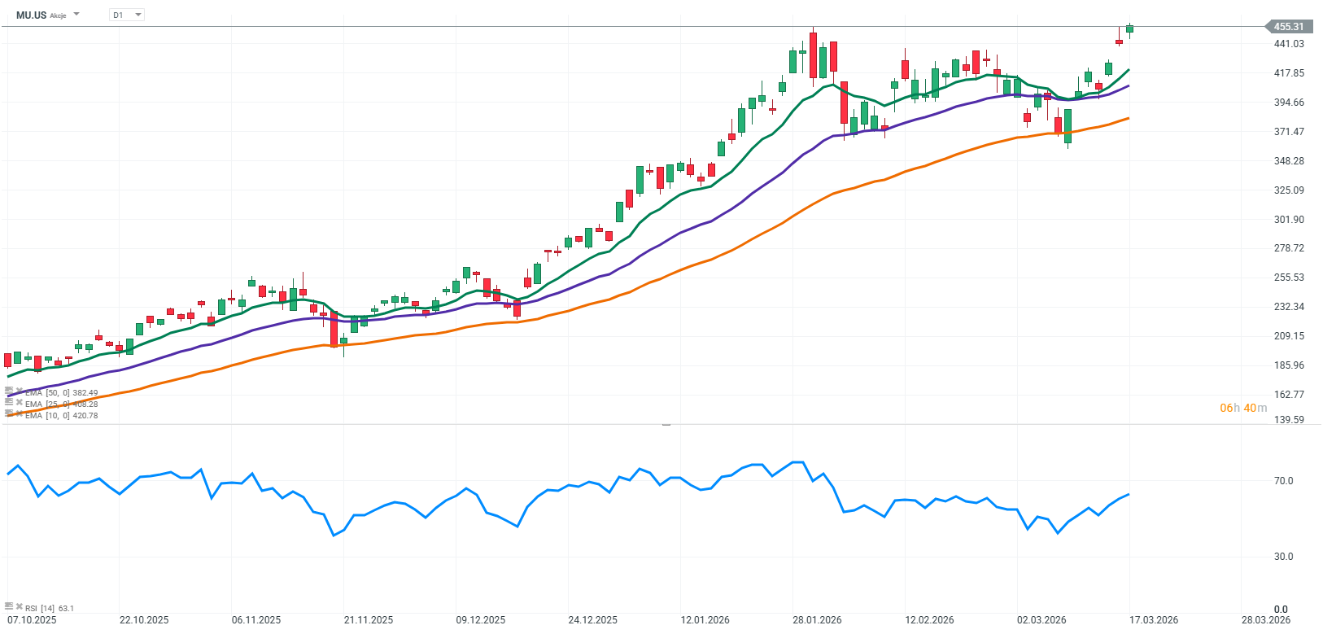
Task: Click the 70.0 RSI level label
Action: click(1283, 481)
